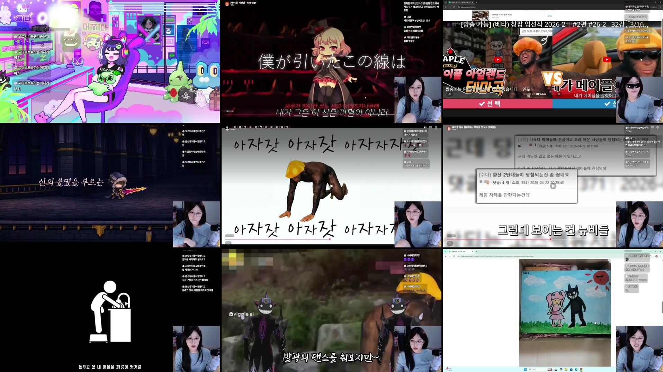Image resolution: width=663 pixels, height=372 pixels.
Task: Click share arrow on left versus video
Action: tap(450, 94)
